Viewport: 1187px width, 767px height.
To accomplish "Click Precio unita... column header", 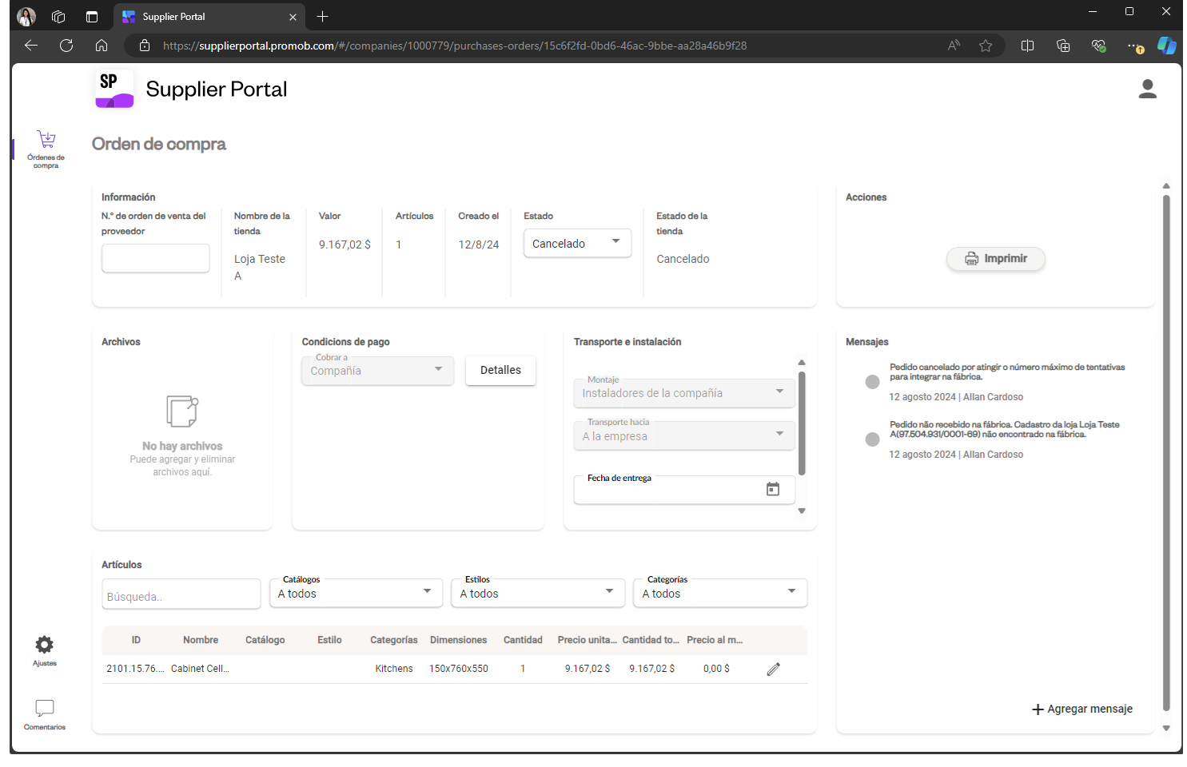I will [x=587, y=640].
